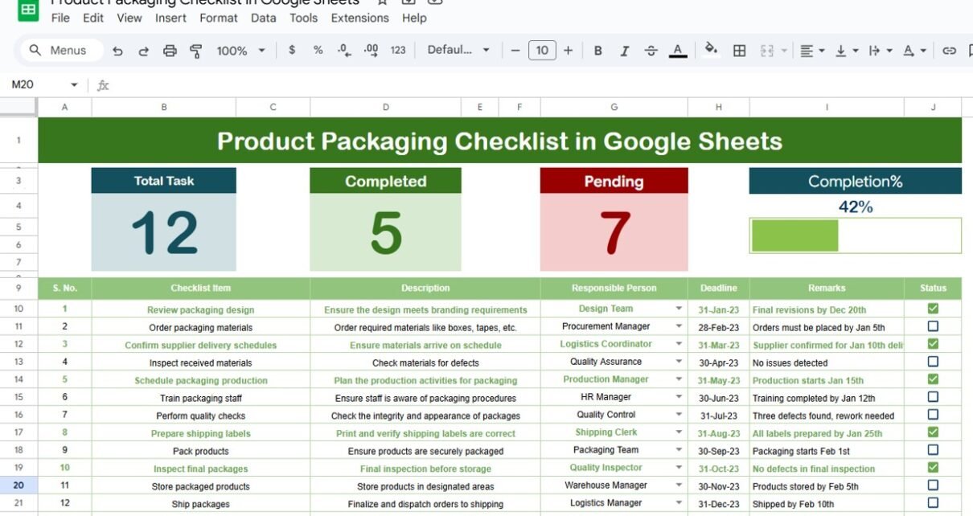Check the Train packaging staff status box

point(933,397)
